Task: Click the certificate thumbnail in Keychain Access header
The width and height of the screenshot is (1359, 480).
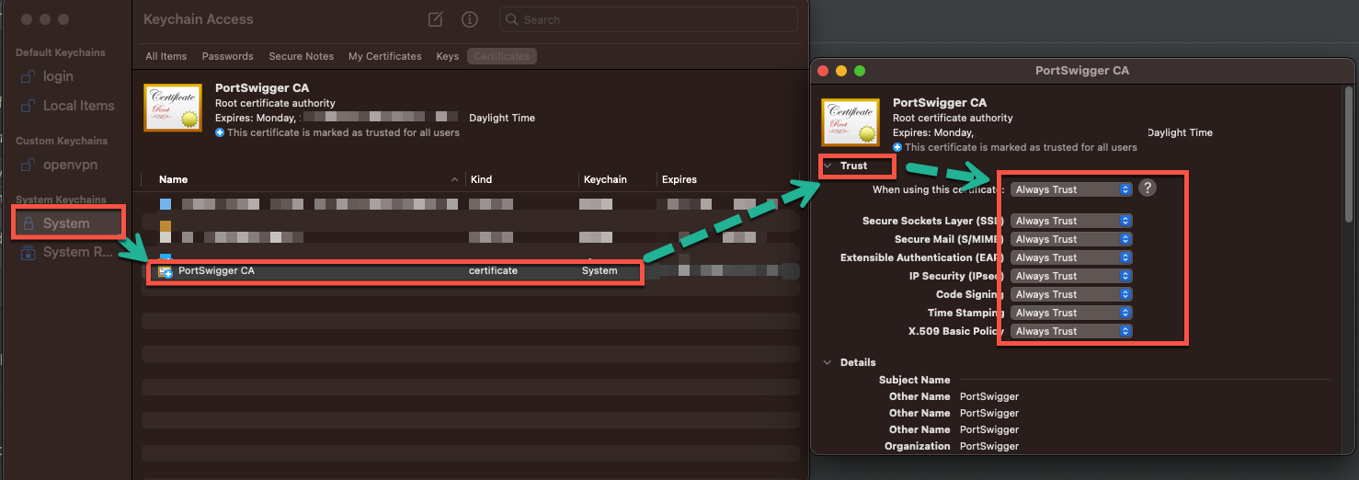Action: coord(173,108)
